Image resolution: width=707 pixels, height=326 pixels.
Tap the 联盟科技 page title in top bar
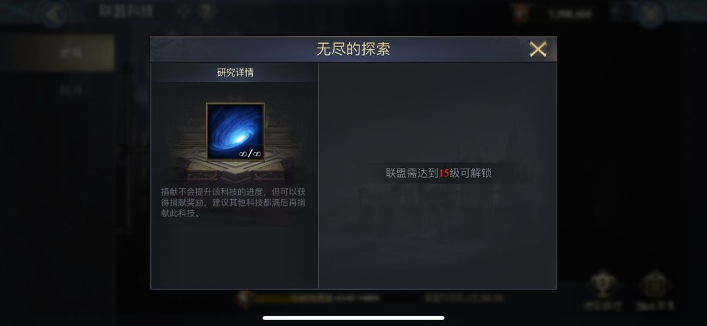[x=126, y=11]
